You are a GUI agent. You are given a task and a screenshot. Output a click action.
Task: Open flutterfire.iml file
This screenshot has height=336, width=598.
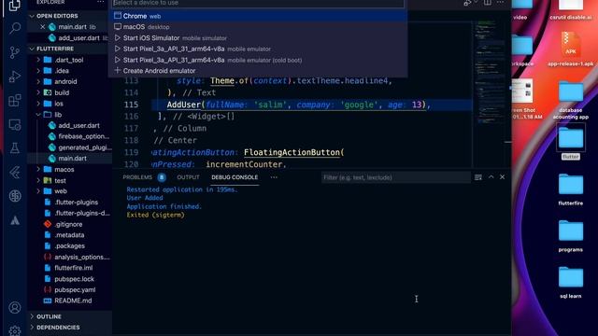click(74, 268)
